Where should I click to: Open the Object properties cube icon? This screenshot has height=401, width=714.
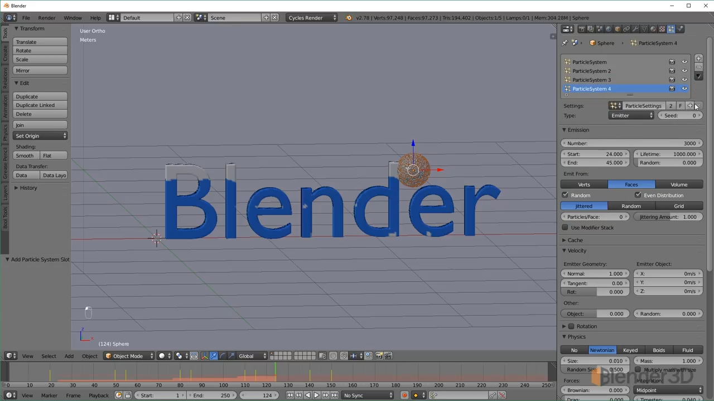(x=617, y=29)
